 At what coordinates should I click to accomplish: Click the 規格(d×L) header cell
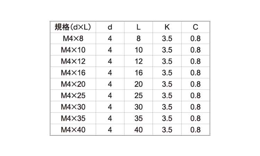pos(73,27)
